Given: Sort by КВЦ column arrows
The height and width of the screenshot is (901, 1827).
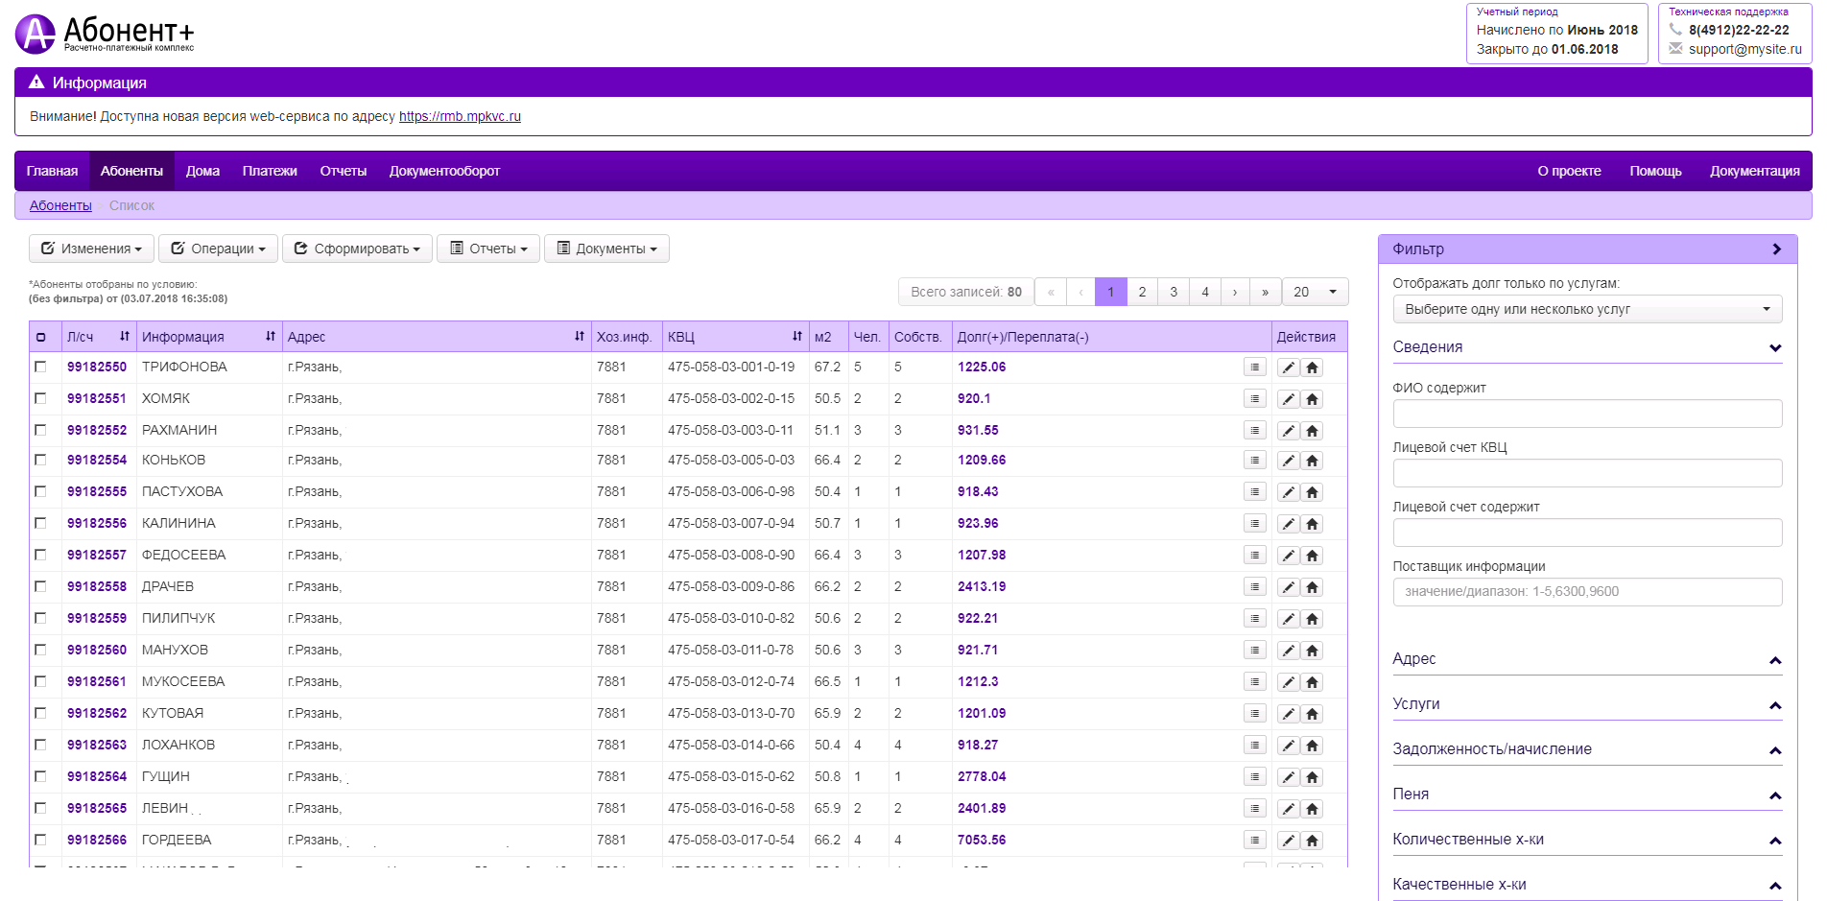Looking at the screenshot, I should click(x=797, y=336).
